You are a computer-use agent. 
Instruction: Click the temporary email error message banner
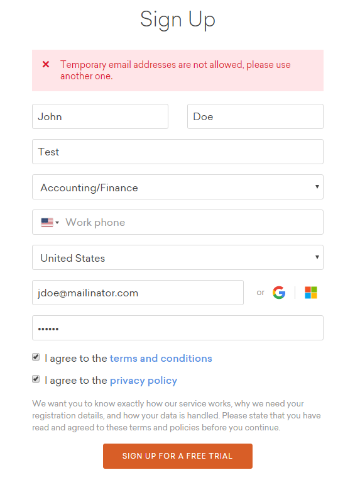coord(178,70)
